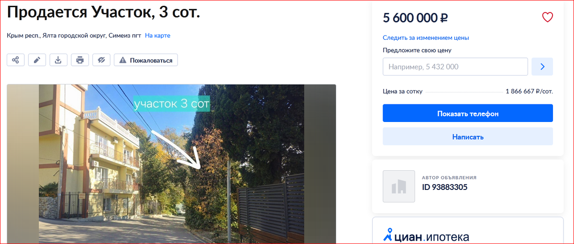Viewport: 574px width, 244px height.
Task: Click Следить за изменением цены link
Action: (426, 38)
